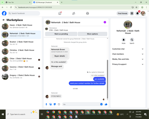149x119 pixels.
Task: Open the Christina - 2 Beds 1 Bath House chat
Action: [x=21, y=51]
